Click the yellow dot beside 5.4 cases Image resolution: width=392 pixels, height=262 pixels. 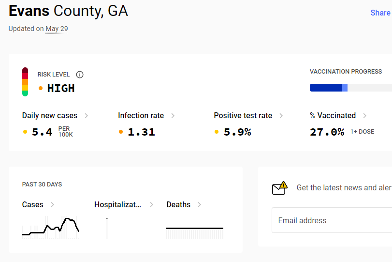[25, 132]
